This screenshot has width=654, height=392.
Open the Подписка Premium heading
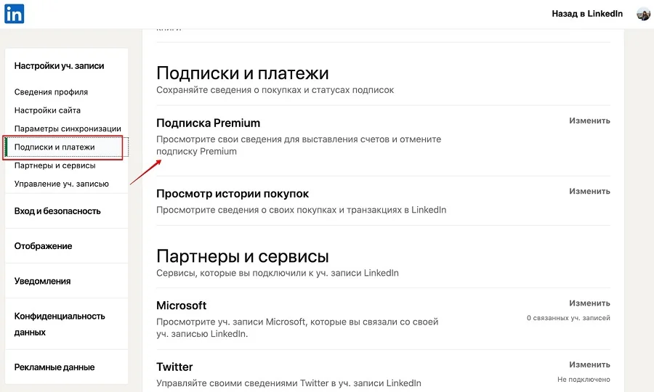coord(209,123)
